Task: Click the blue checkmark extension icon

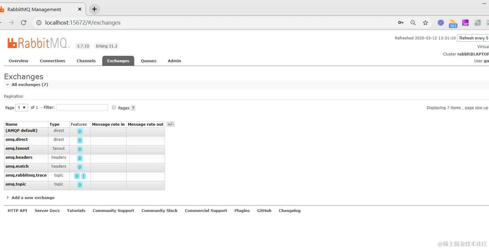Action: [x=441, y=22]
